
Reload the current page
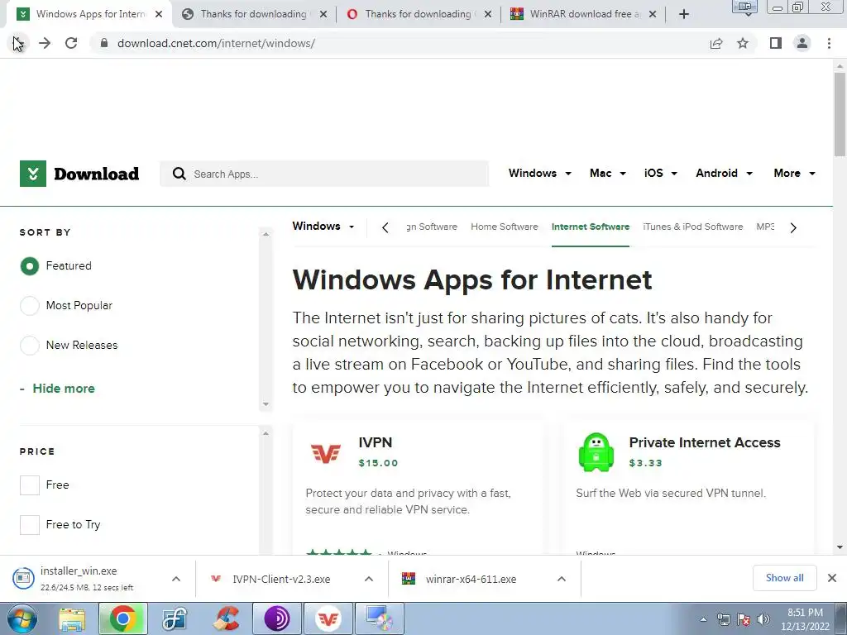[x=71, y=43]
